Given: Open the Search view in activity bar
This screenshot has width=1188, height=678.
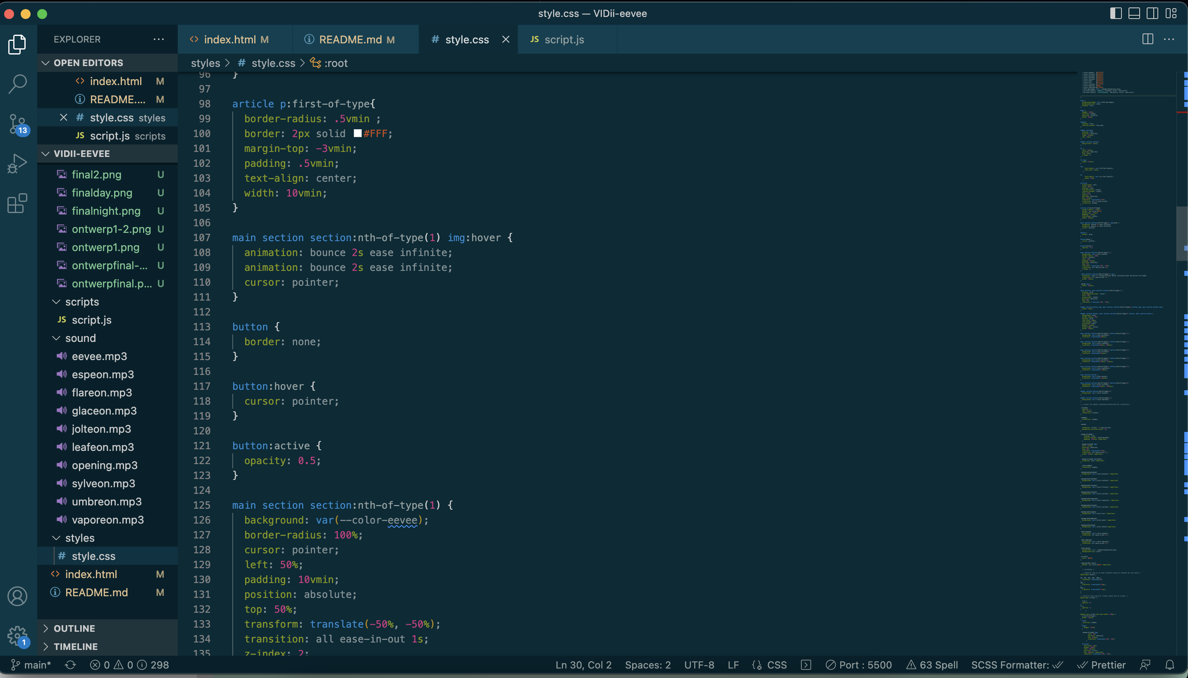Looking at the screenshot, I should point(17,84).
